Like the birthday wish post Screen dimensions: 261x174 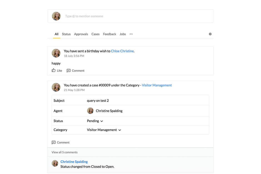click(x=57, y=70)
